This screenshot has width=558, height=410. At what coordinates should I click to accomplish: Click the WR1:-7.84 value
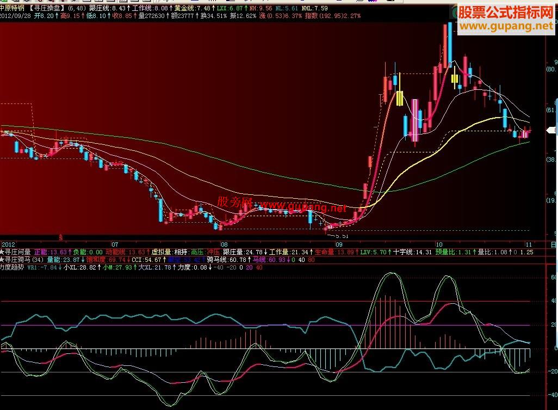[x=45, y=267]
